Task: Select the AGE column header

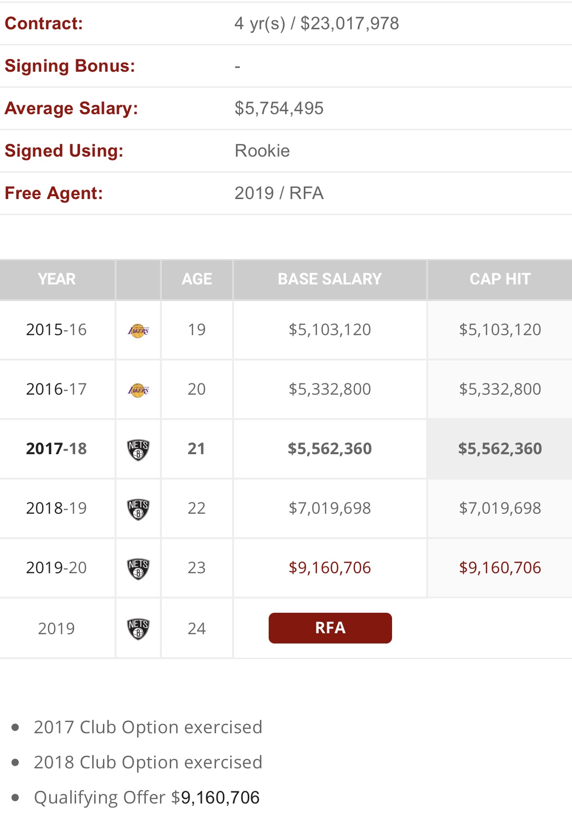Action: pyautogui.click(x=197, y=279)
